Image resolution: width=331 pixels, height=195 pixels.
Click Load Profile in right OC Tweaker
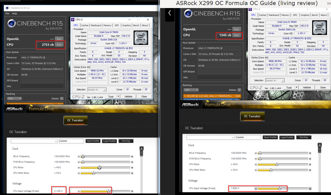(287, 137)
